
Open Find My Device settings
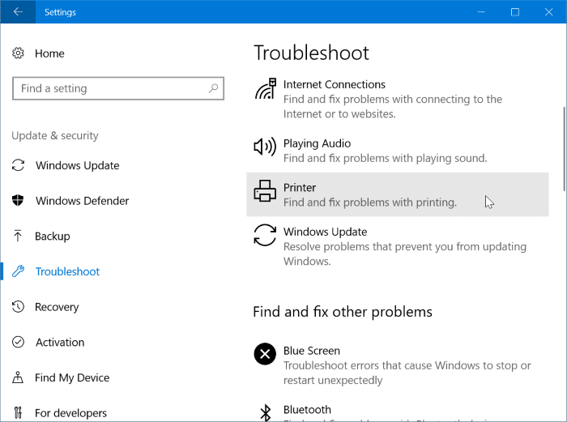point(72,377)
